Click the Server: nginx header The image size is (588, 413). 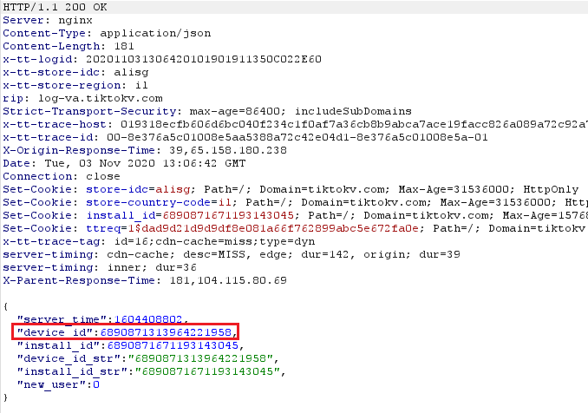[38, 21]
